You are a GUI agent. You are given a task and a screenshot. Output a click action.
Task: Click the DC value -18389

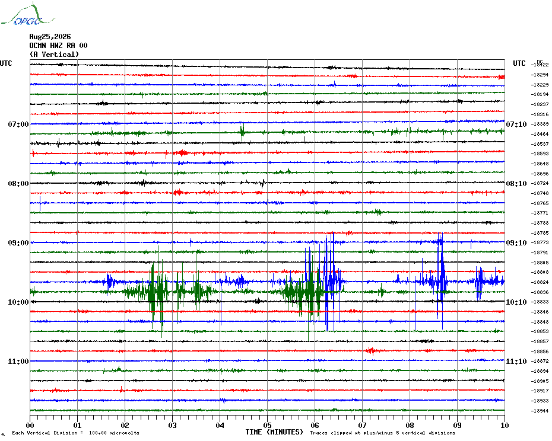[x=540, y=124]
